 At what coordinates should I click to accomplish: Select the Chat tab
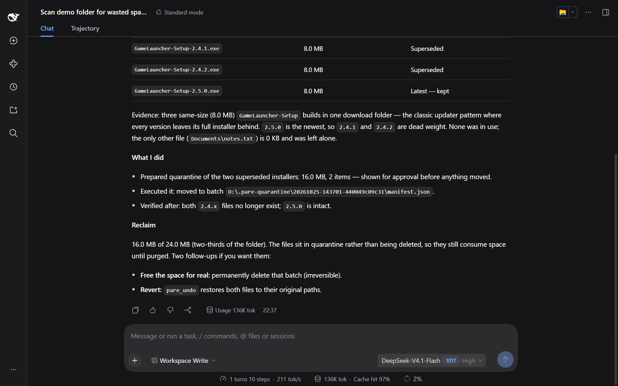point(47,28)
